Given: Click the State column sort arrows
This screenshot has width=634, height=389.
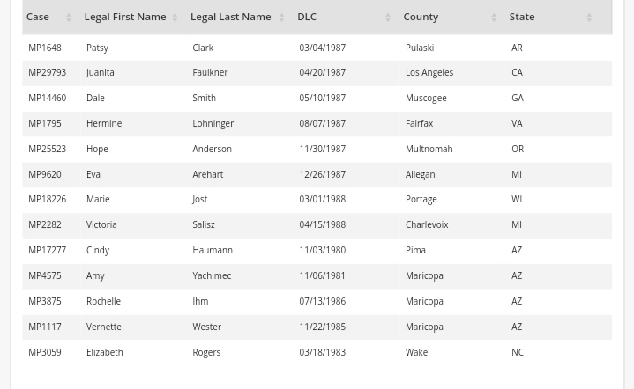Looking at the screenshot, I should (x=589, y=18).
